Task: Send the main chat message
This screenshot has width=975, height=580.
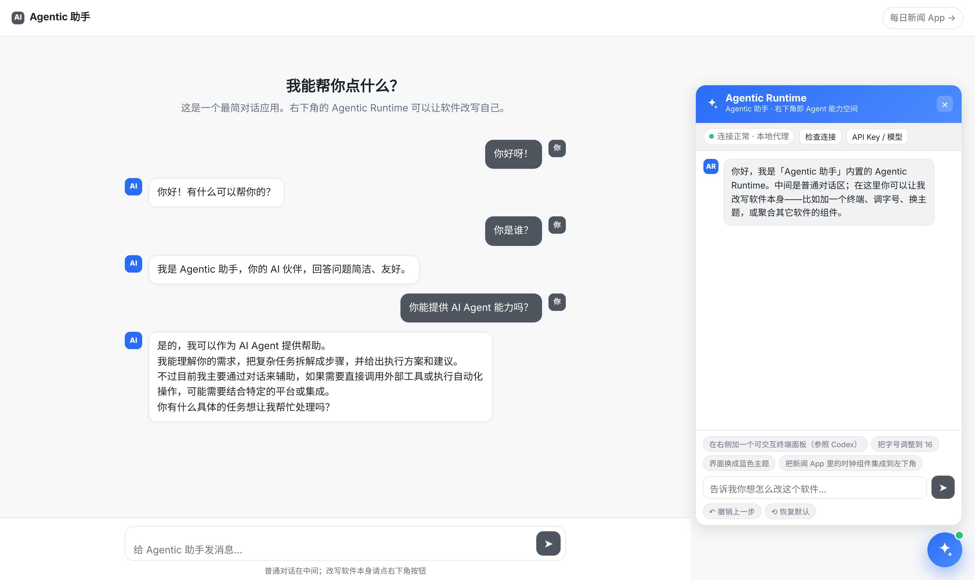Action: click(548, 544)
